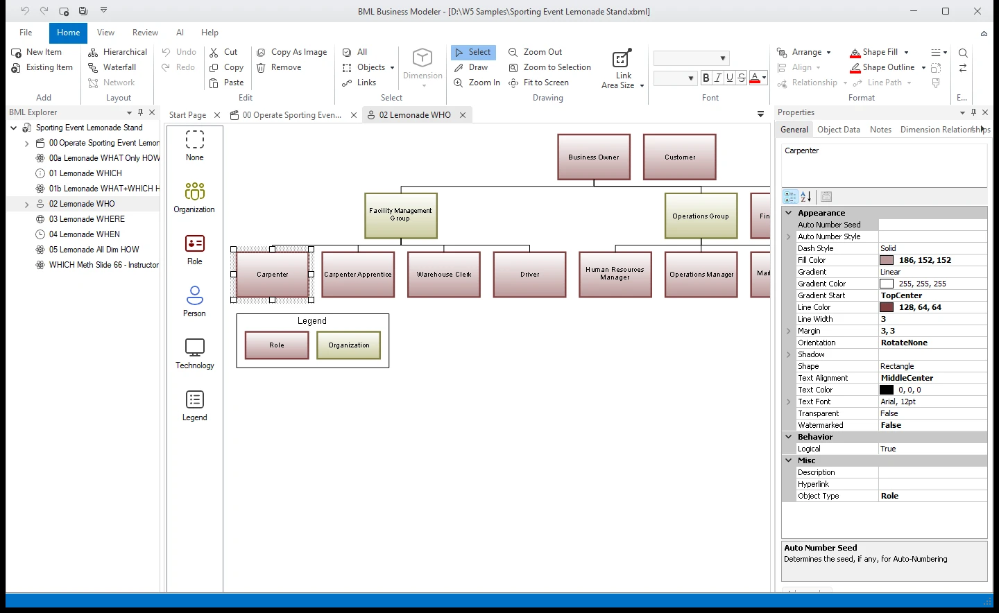The width and height of the screenshot is (999, 613).
Task: Click the Existing Item button
Action: click(42, 67)
